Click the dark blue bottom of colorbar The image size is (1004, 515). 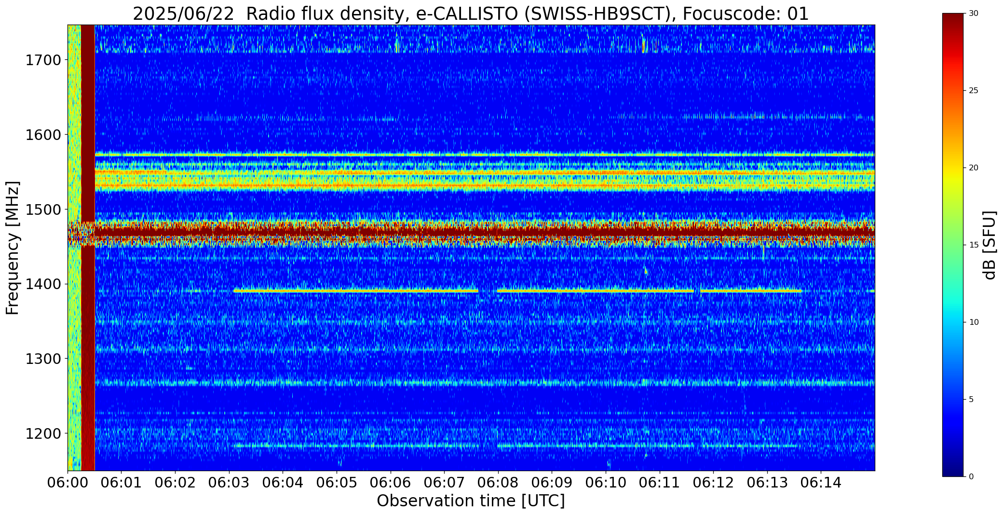click(x=954, y=468)
